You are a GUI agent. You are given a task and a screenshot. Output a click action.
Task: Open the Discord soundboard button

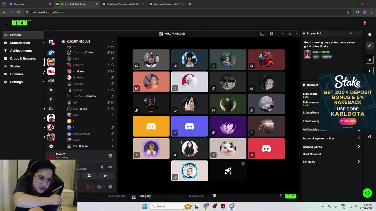click(106, 176)
